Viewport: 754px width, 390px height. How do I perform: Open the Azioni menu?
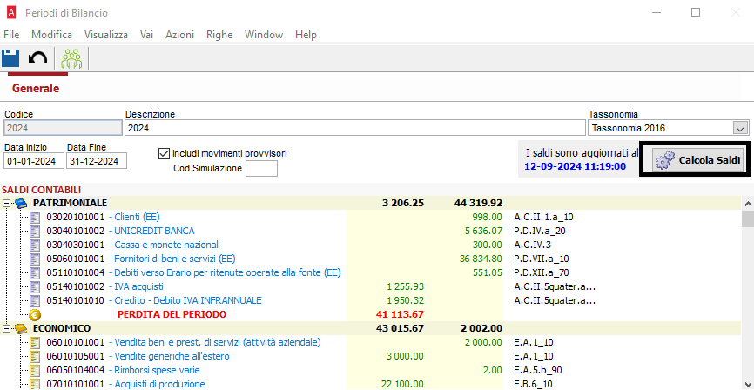(180, 35)
